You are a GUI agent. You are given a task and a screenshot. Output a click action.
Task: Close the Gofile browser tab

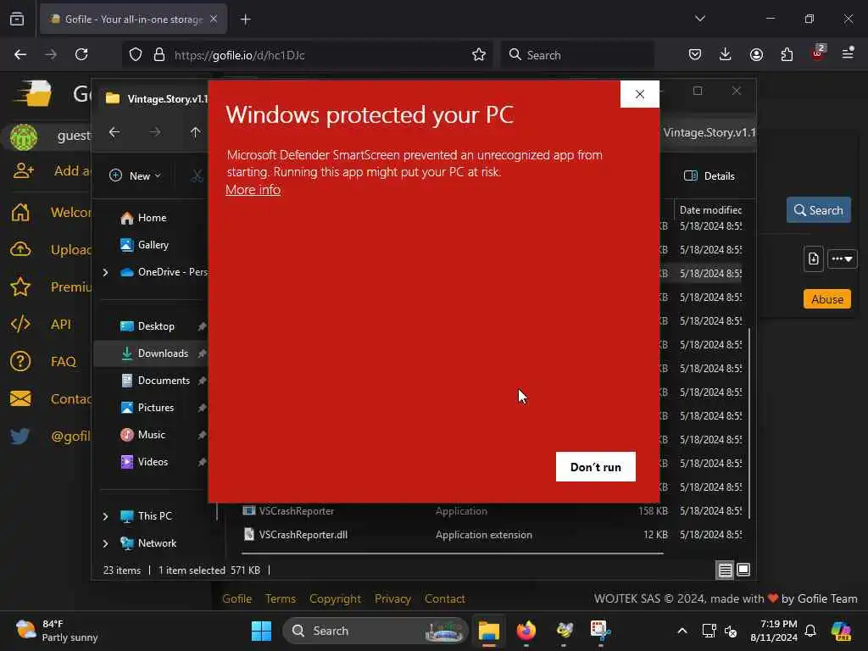point(214,19)
